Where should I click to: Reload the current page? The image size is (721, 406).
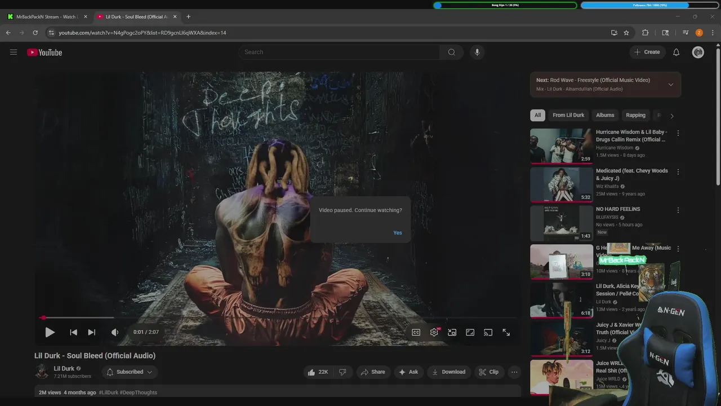point(35,33)
